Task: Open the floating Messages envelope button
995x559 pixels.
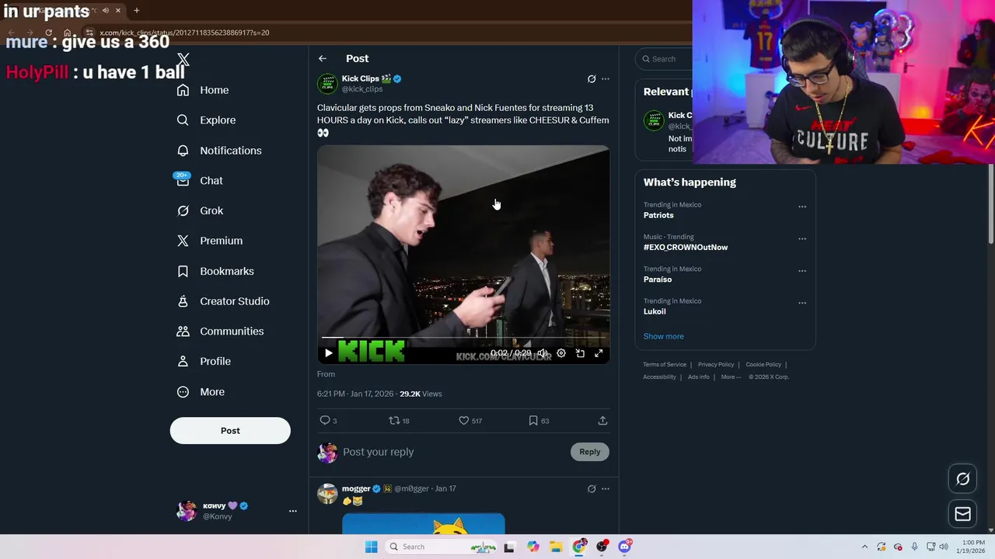Action: (x=962, y=514)
